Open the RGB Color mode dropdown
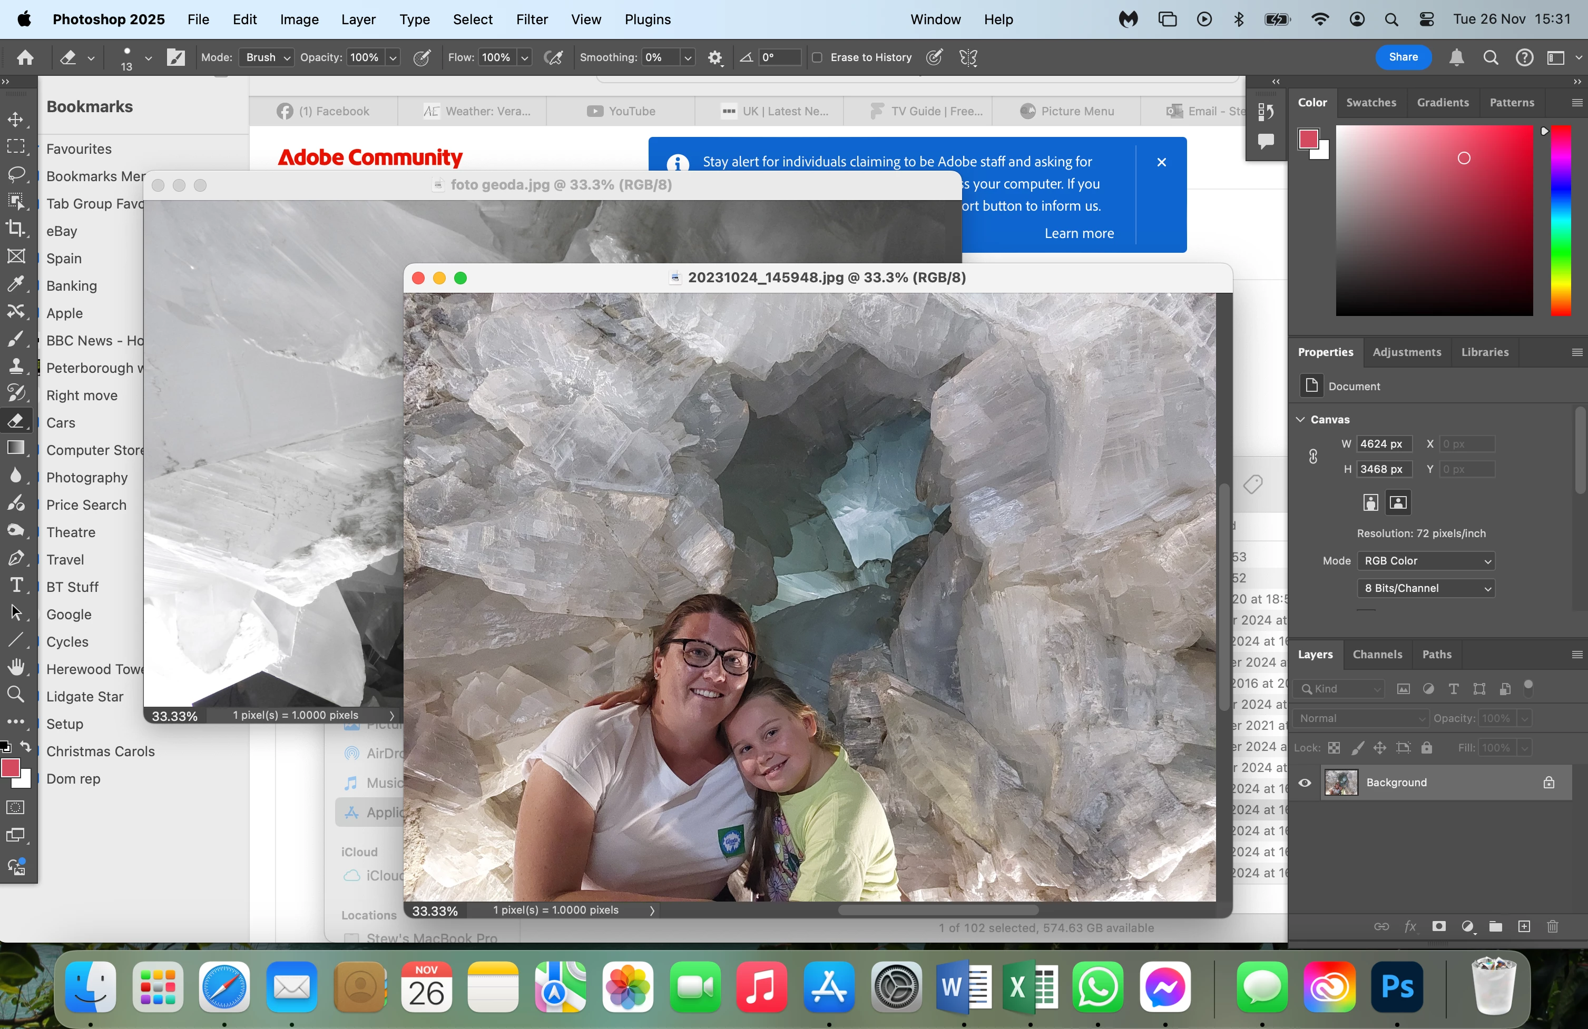The height and width of the screenshot is (1029, 1588). click(x=1426, y=561)
